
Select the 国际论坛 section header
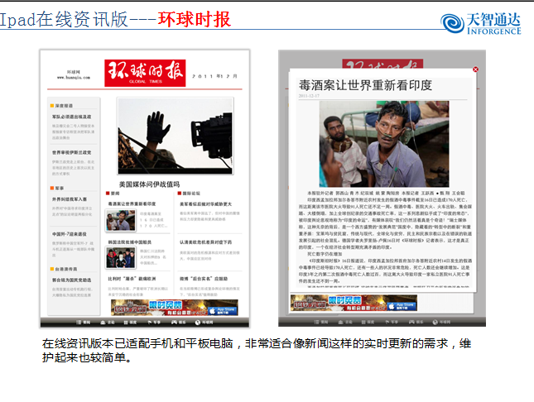click(x=189, y=193)
